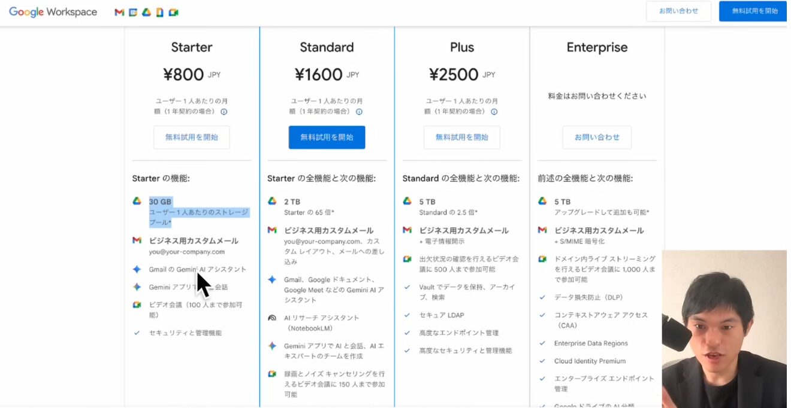Start the free trial for Standard plan

pyautogui.click(x=327, y=137)
